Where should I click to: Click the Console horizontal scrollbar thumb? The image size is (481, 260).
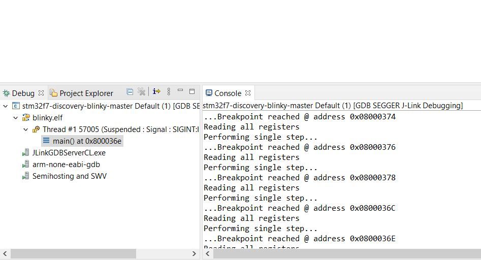click(347, 253)
